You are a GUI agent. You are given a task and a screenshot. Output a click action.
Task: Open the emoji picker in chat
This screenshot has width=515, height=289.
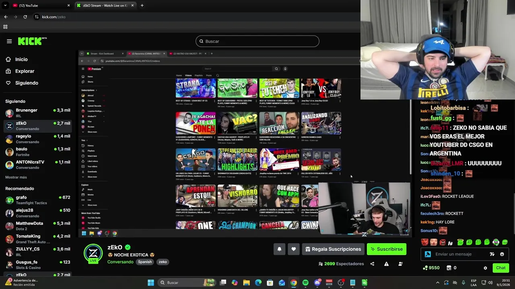[x=502, y=254]
